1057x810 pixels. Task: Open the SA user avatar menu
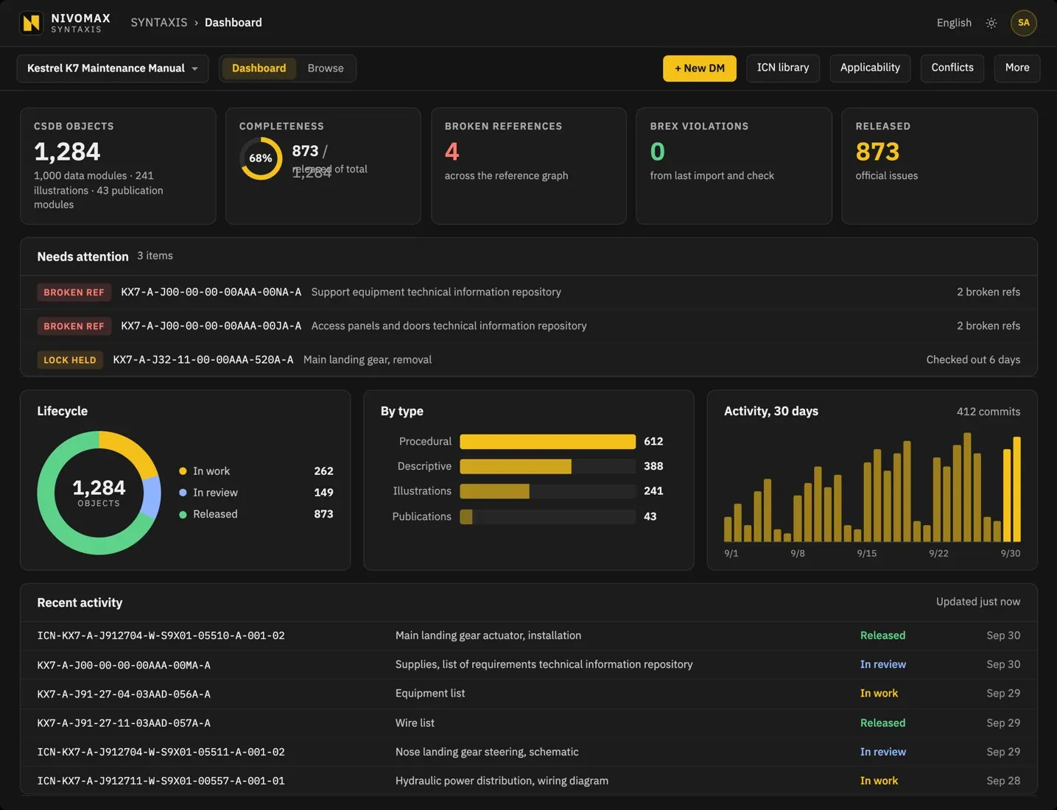(1024, 23)
